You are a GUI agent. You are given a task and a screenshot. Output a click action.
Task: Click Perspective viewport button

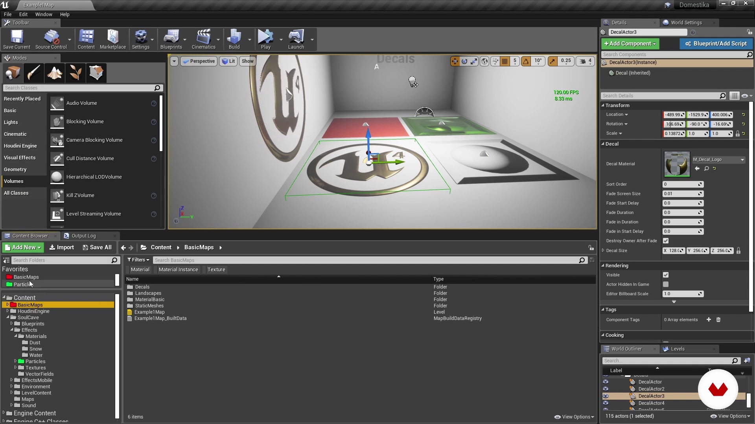click(199, 61)
